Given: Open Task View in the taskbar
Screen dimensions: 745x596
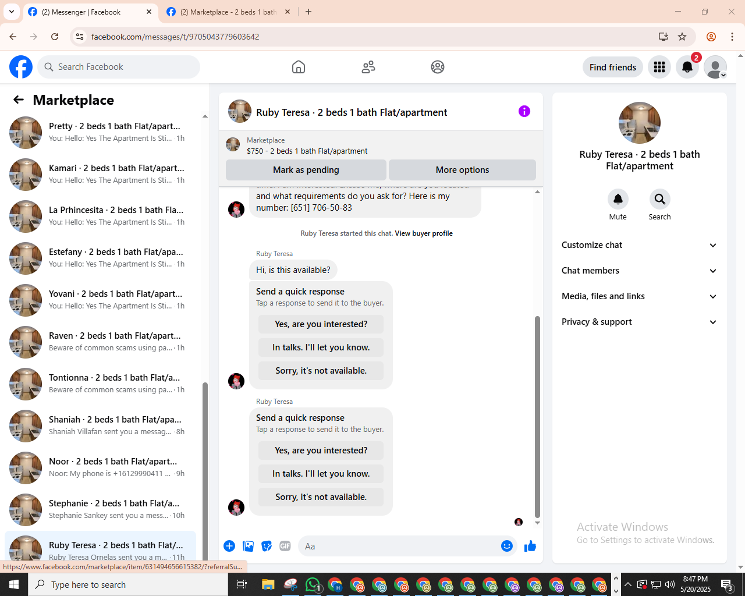Looking at the screenshot, I should pyautogui.click(x=242, y=584).
